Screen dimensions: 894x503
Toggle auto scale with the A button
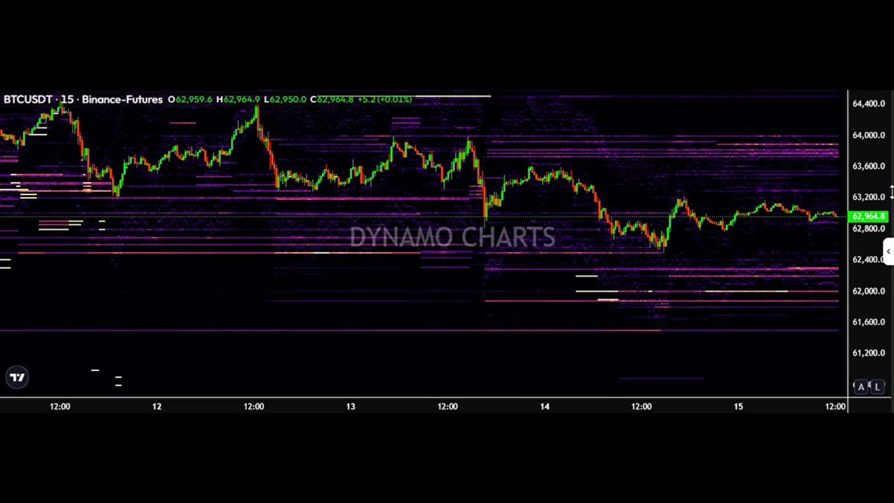862,387
